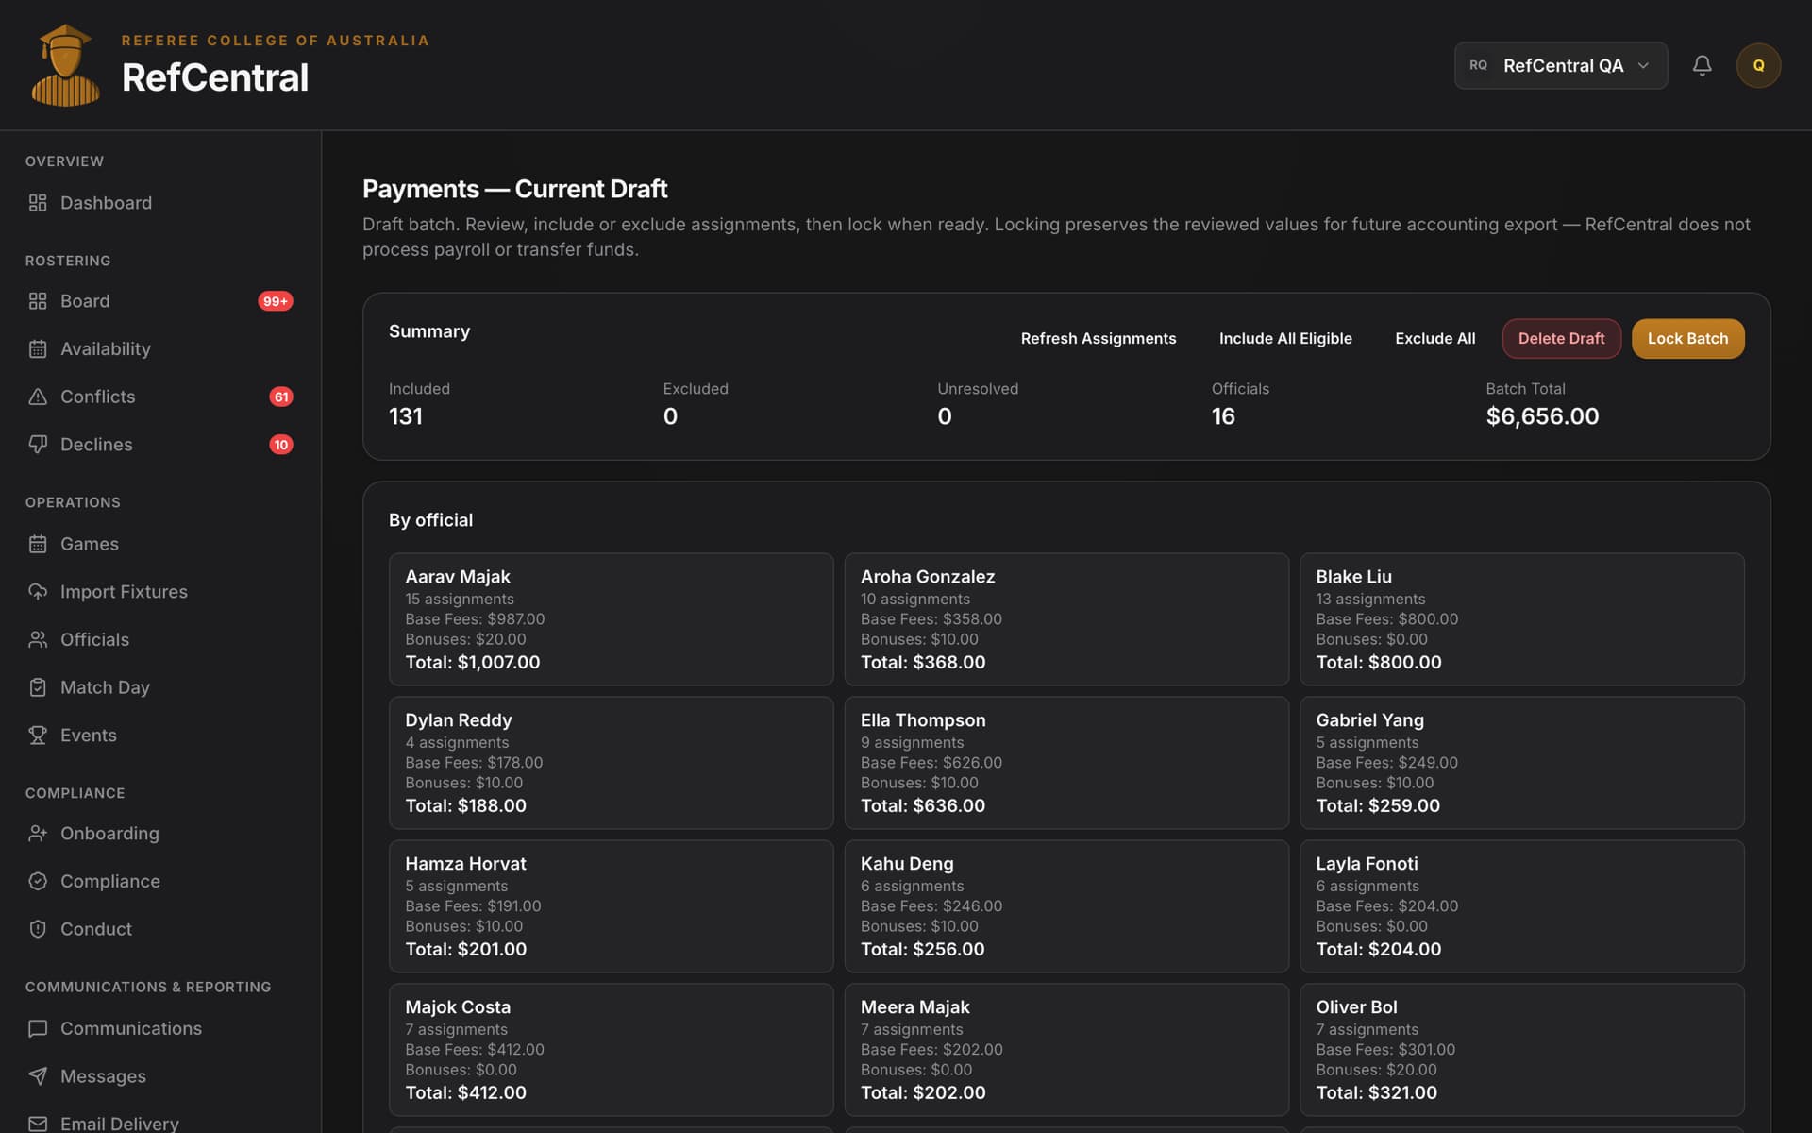Click the Match Day clipboard icon
1812x1133 pixels.
coord(38,687)
